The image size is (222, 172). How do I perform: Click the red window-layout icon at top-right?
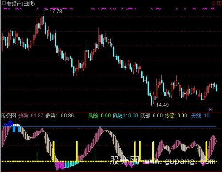(x=219, y=3)
